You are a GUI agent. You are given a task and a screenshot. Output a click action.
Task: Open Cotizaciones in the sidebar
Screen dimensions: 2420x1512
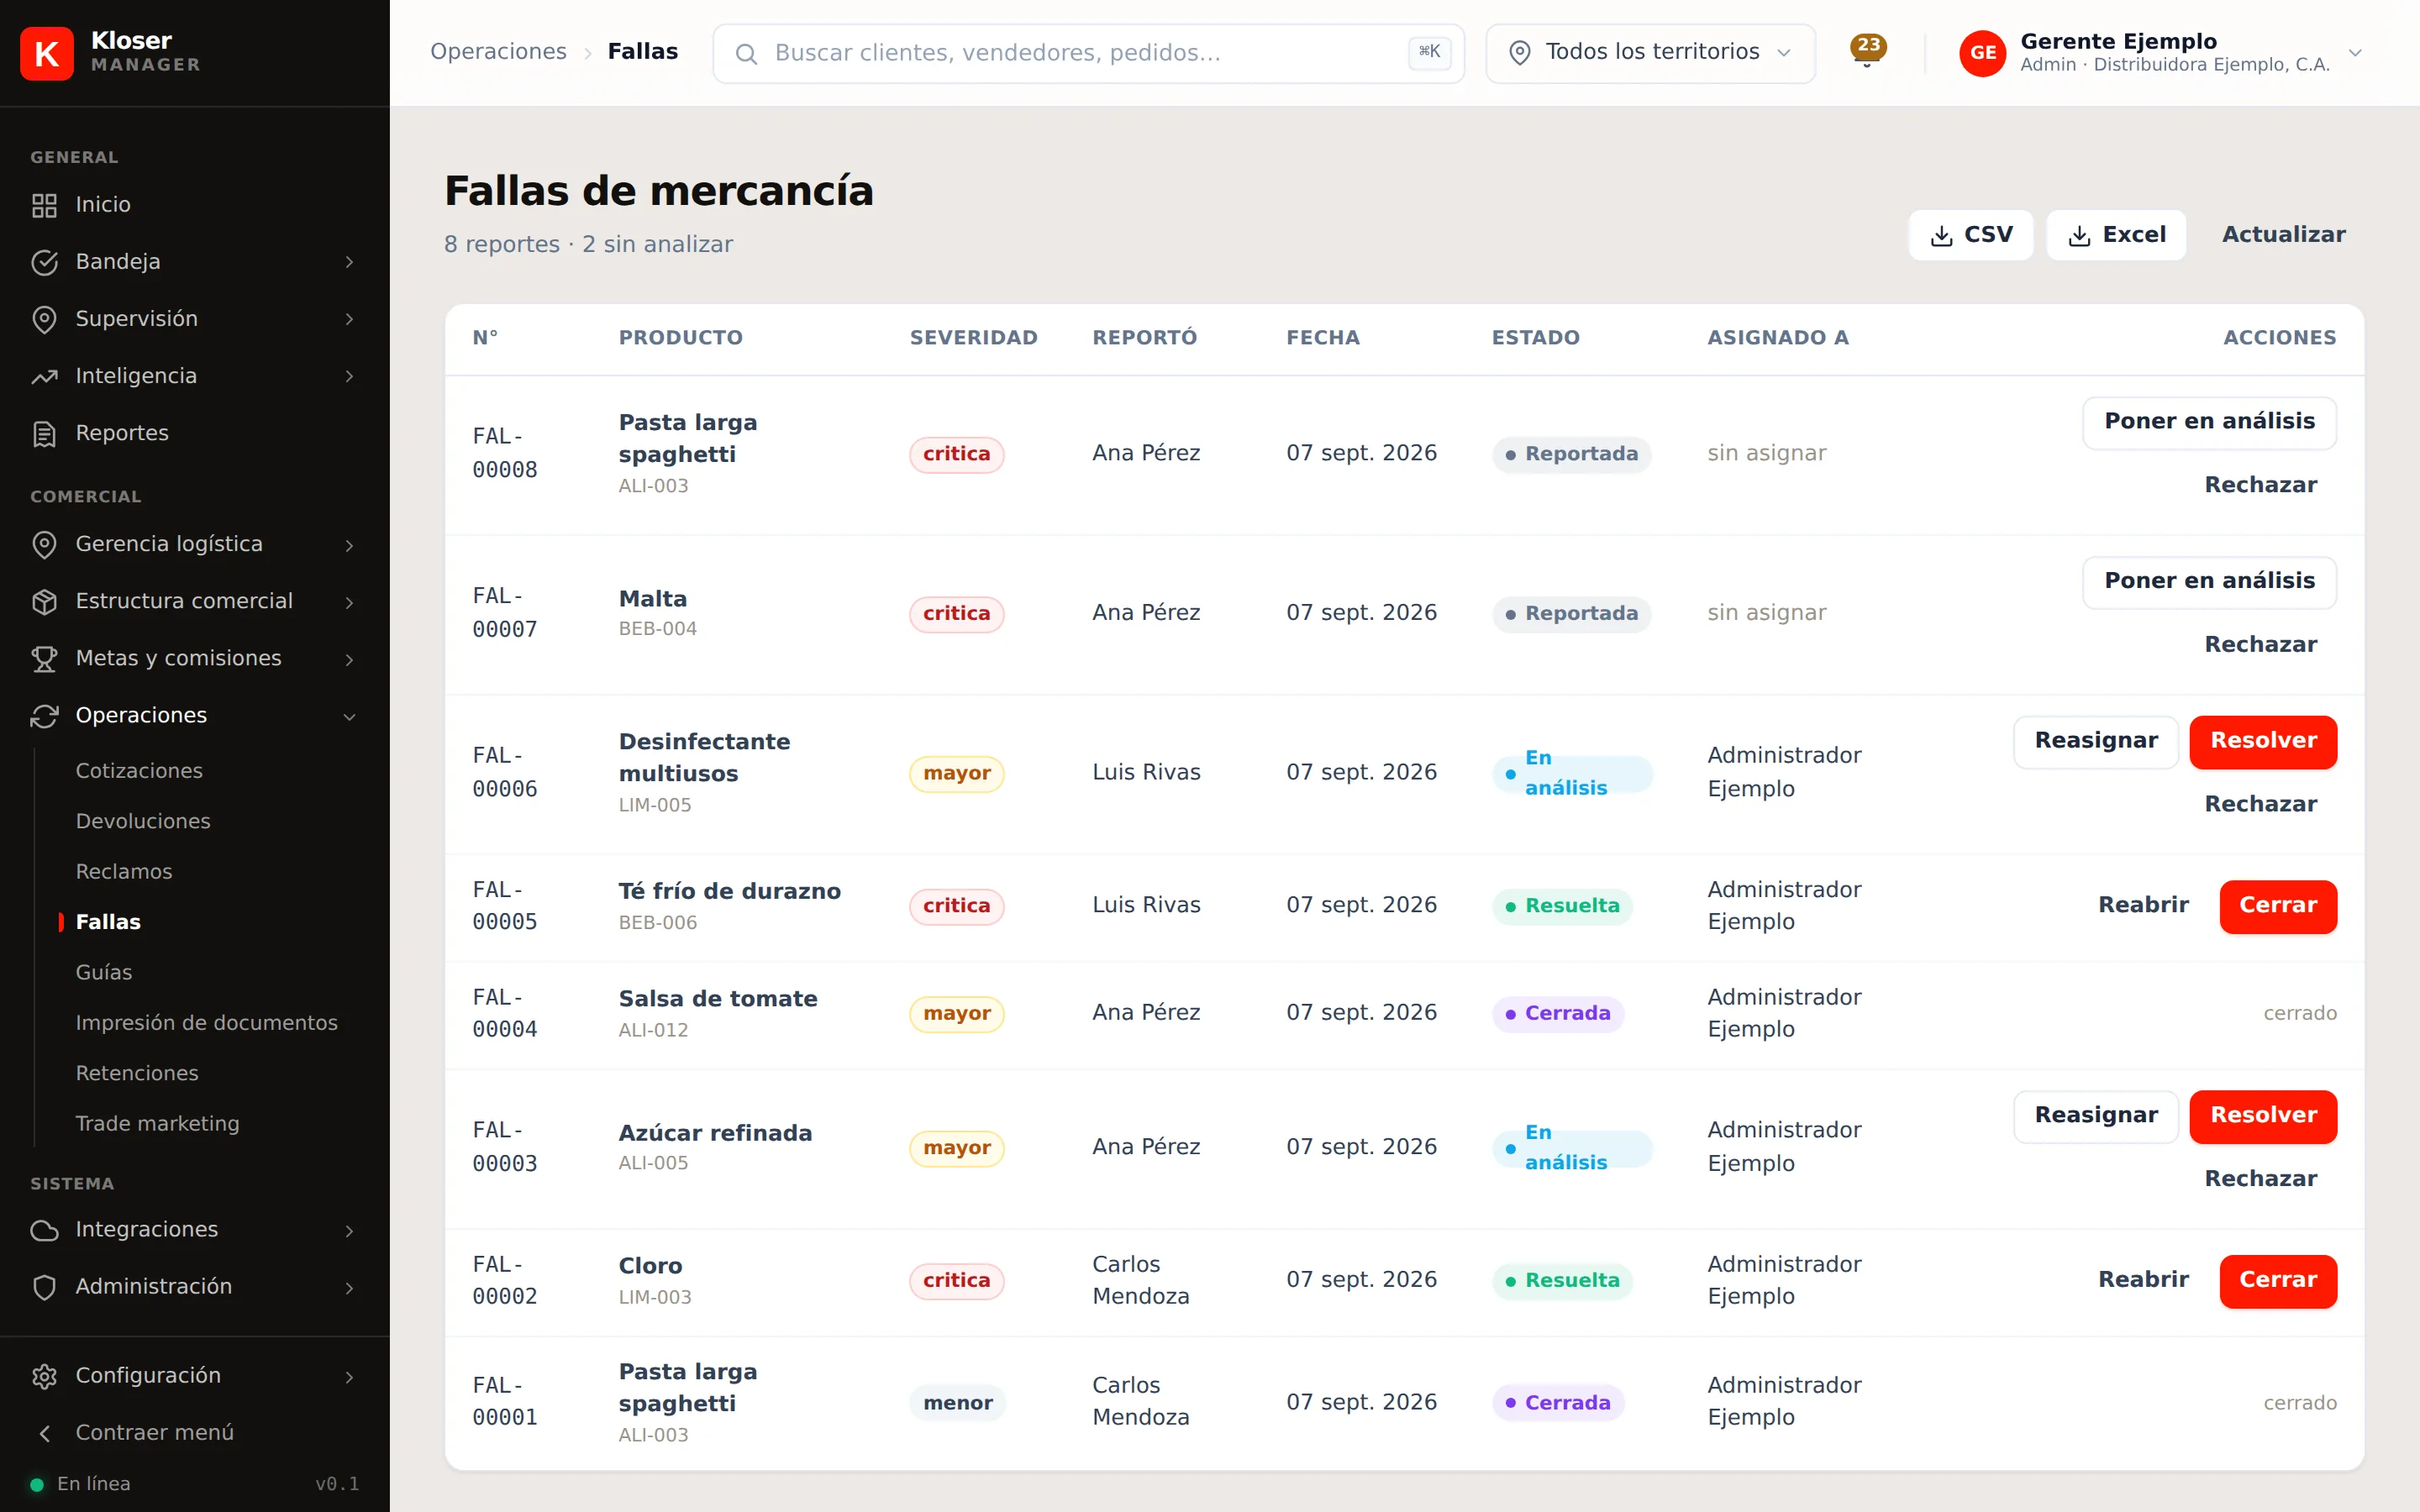[x=139, y=771]
